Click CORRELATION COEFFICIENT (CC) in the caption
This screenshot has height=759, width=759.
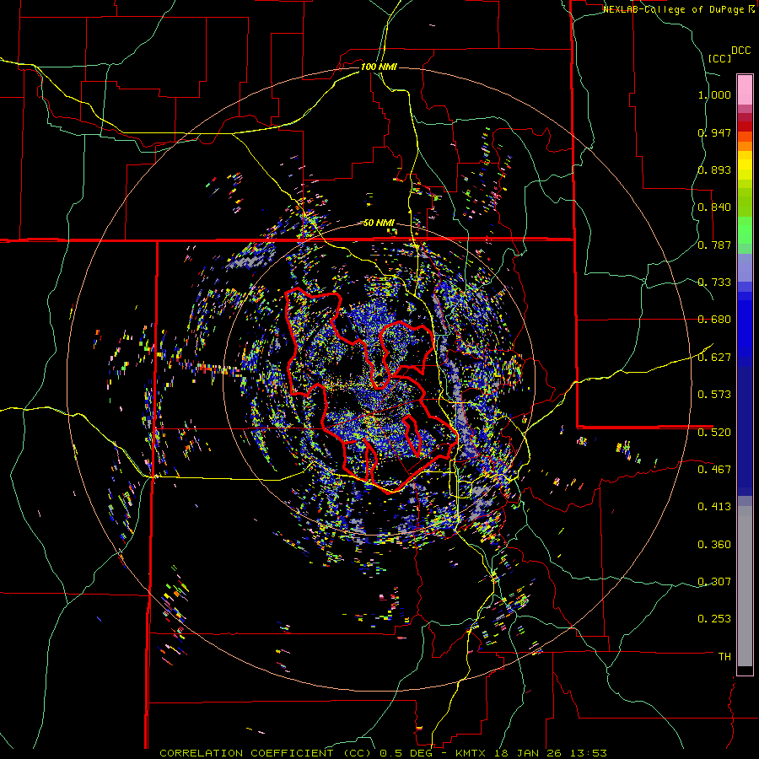click(266, 753)
